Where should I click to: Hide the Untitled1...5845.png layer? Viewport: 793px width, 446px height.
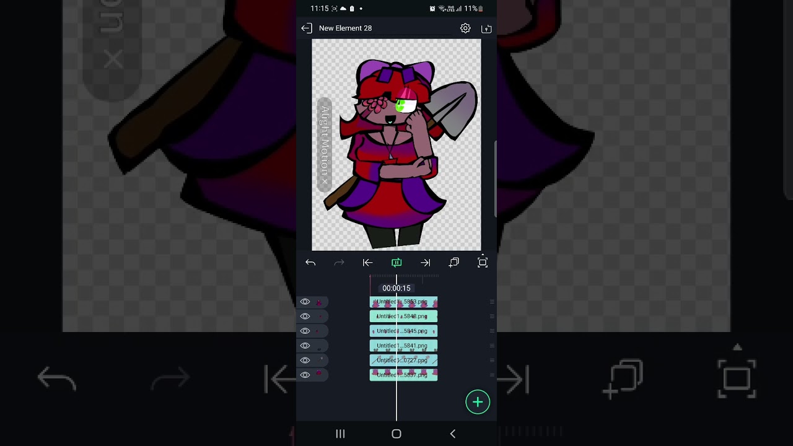(x=305, y=331)
